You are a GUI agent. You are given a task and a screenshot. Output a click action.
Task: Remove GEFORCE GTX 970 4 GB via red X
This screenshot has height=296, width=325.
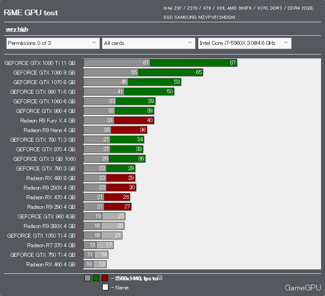[79, 150]
